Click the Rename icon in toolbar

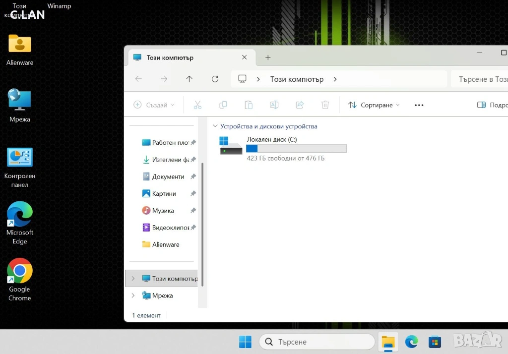click(274, 105)
